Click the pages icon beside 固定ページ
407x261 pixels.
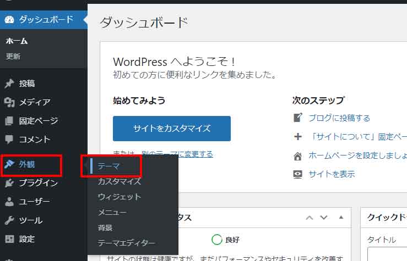coord(9,121)
